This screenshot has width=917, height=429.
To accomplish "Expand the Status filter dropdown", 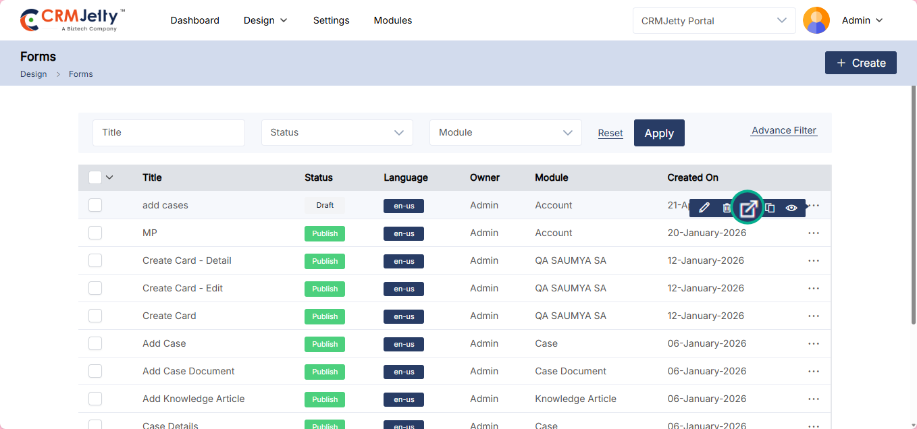I will coord(337,133).
